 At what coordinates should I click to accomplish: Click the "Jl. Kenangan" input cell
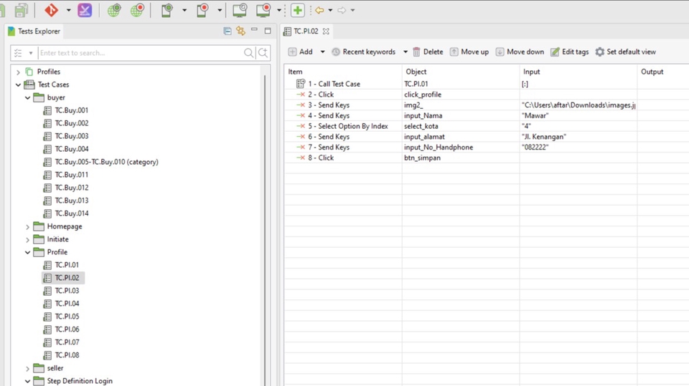tap(578, 136)
